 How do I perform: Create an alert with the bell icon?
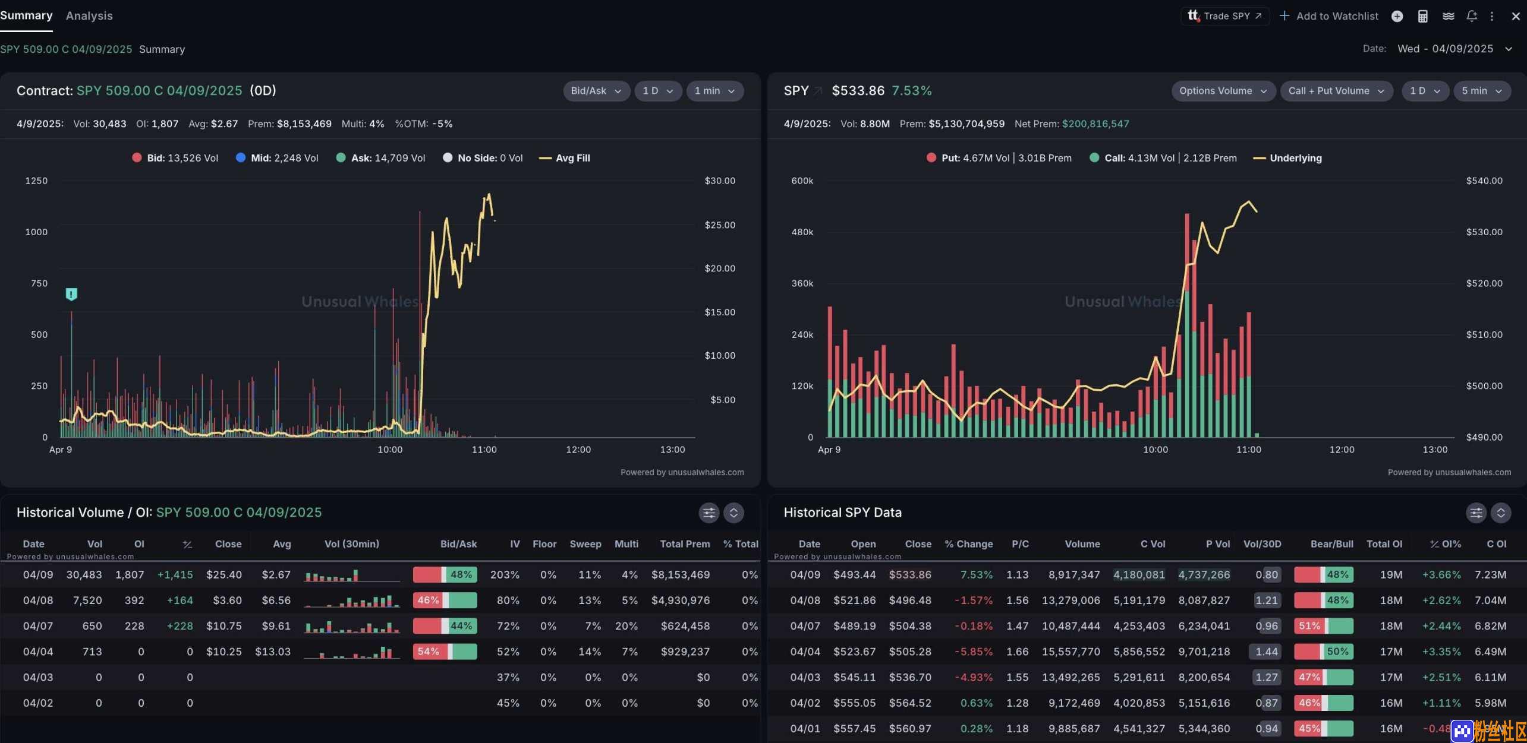[1471, 16]
